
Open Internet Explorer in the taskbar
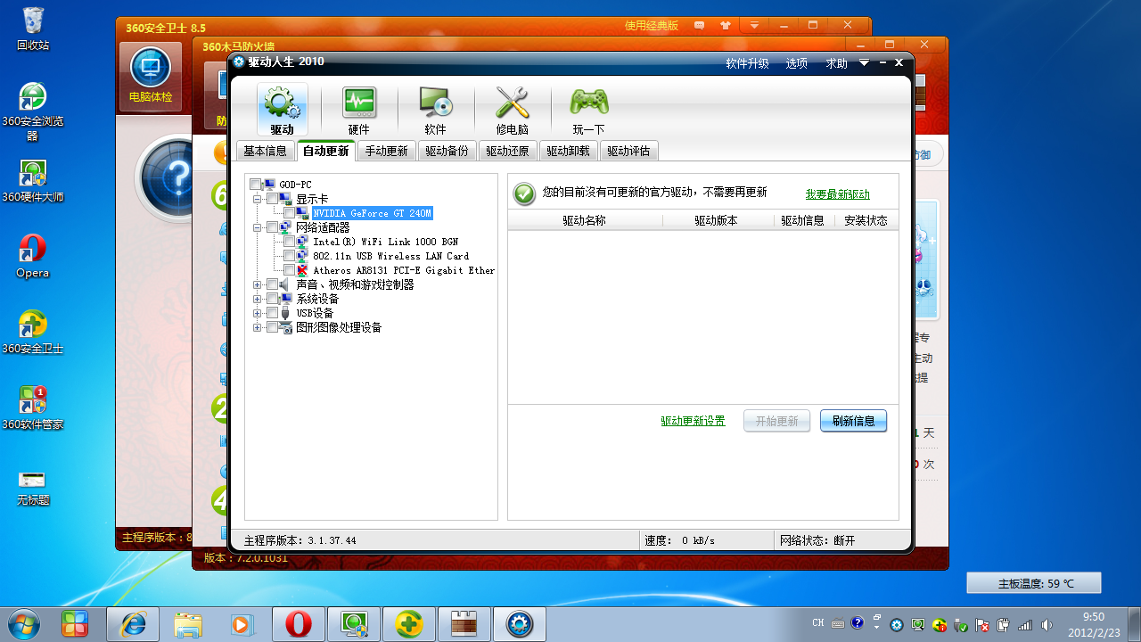coord(133,624)
